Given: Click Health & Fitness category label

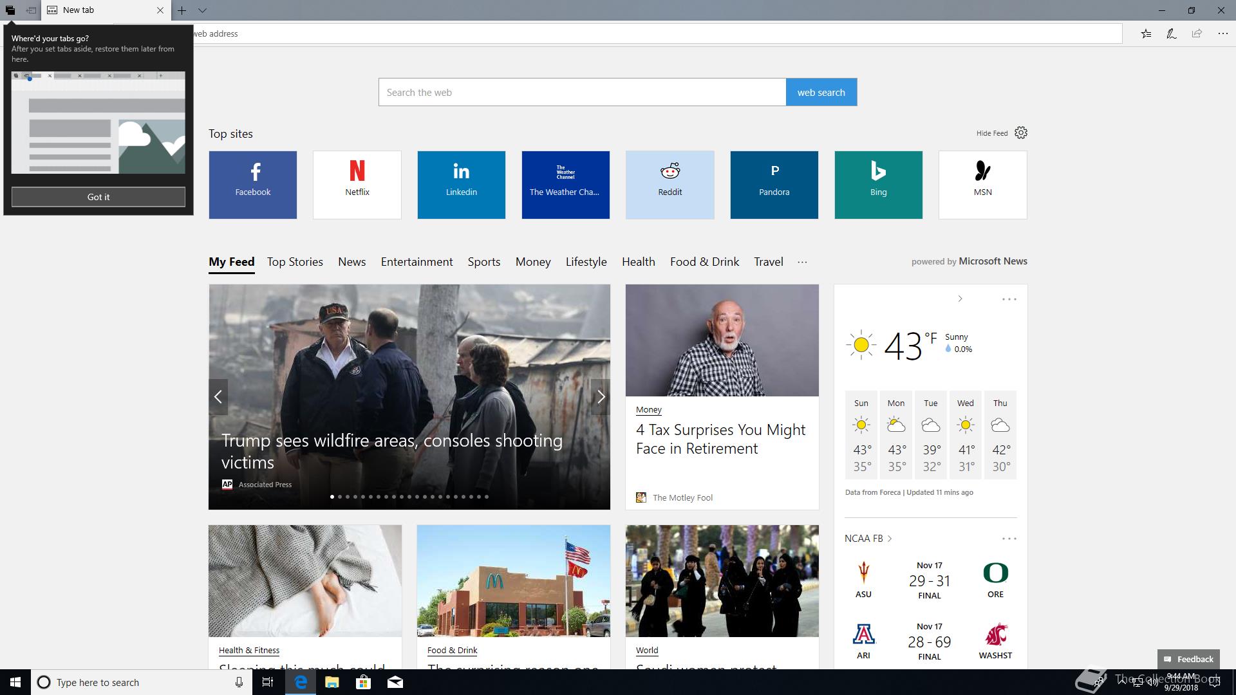Looking at the screenshot, I should tap(249, 651).
